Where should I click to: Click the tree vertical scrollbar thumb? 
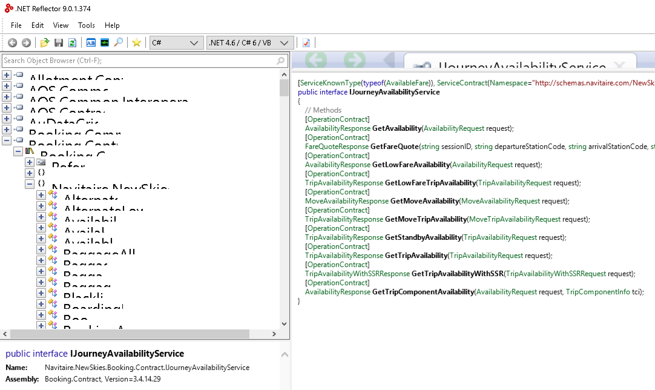(x=284, y=88)
